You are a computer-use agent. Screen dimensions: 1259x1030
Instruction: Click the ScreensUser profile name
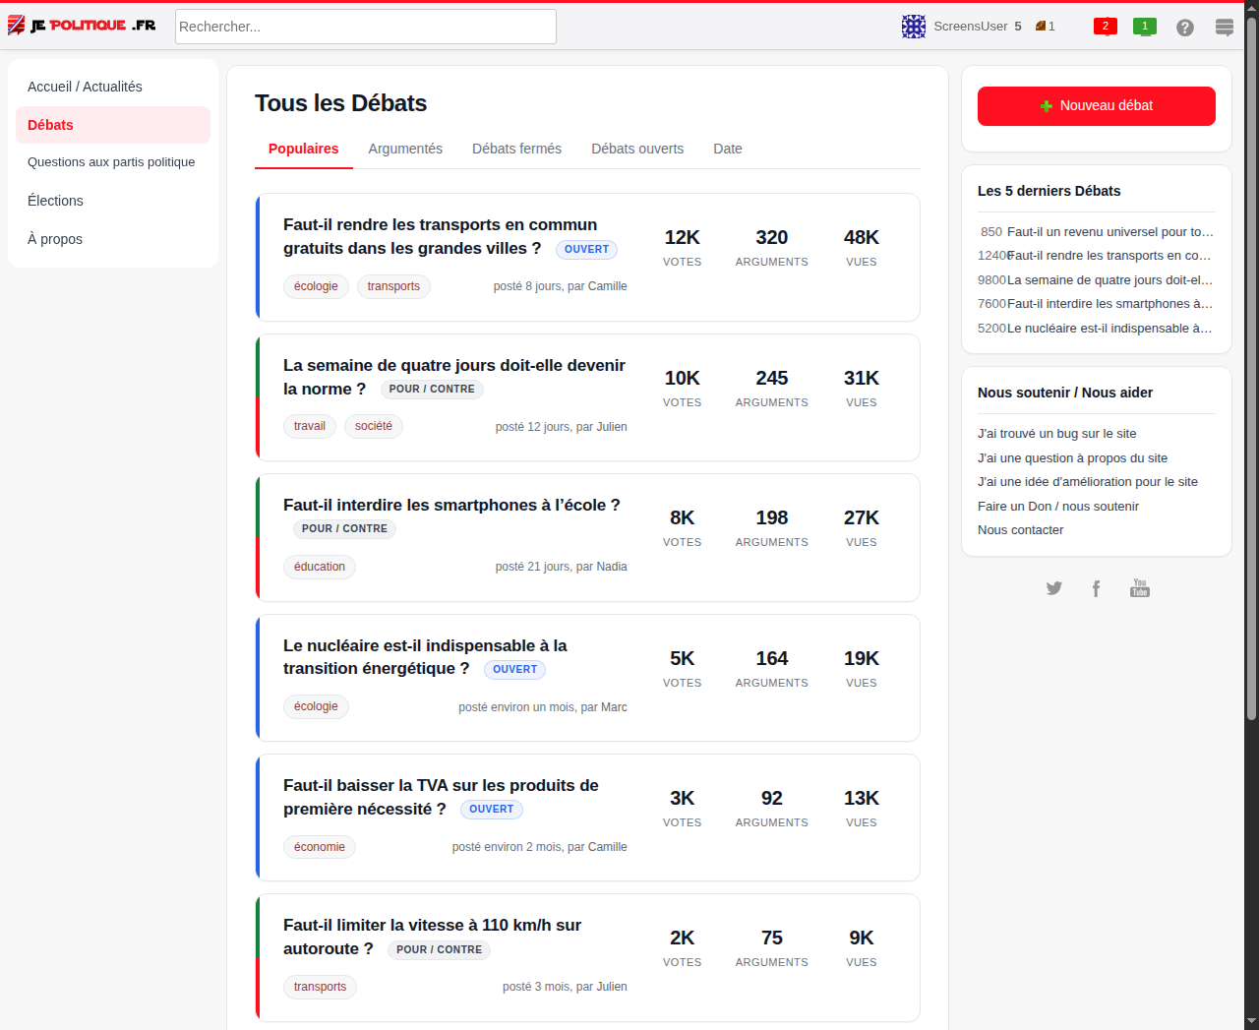click(971, 27)
